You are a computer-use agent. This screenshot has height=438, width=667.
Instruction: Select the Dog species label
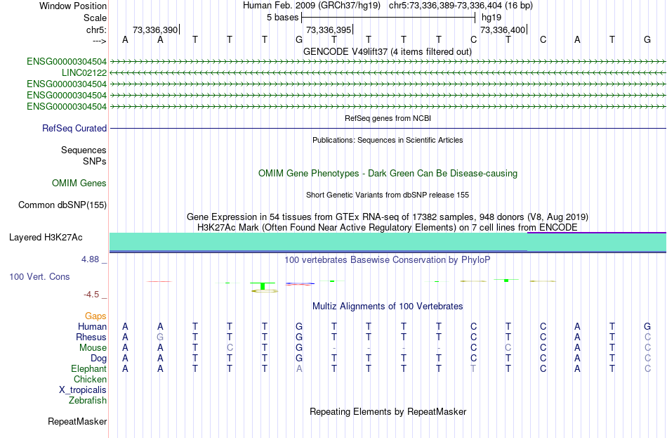(98, 359)
